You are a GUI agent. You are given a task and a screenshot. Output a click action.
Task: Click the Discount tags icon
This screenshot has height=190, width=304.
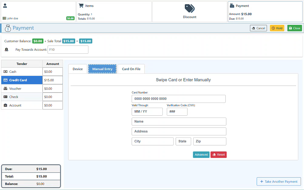pos(189,8)
